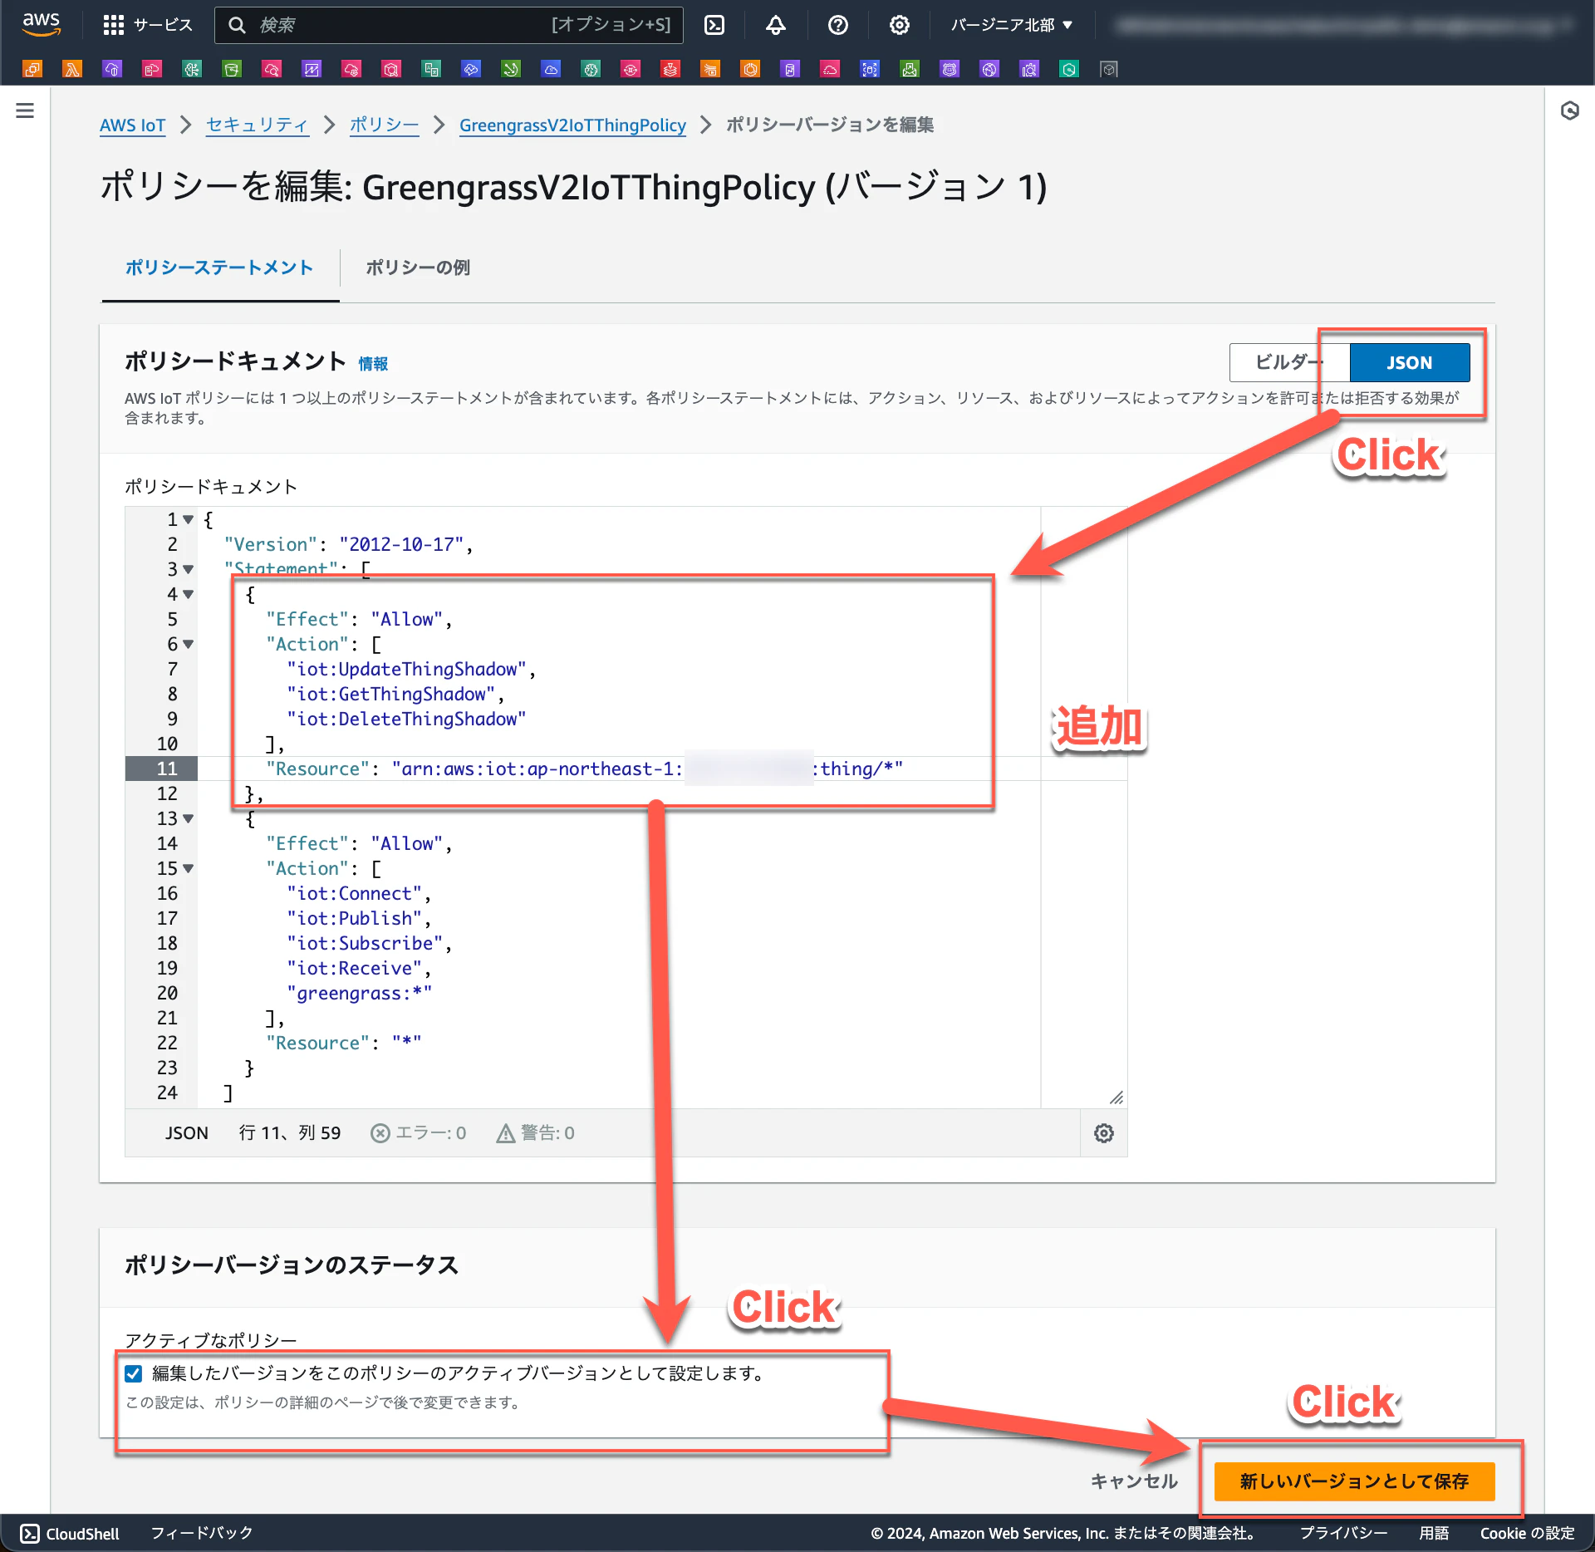The height and width of the screenshot is (1552, 1595).
Task: Click the AWS logo home icon
Action: 41,24
